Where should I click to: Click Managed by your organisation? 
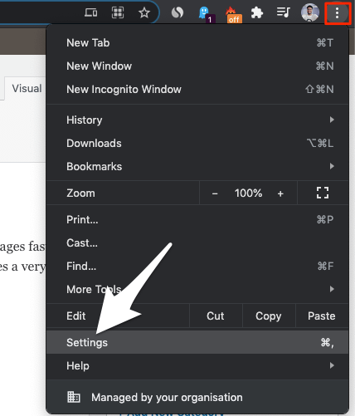(197, 397)
